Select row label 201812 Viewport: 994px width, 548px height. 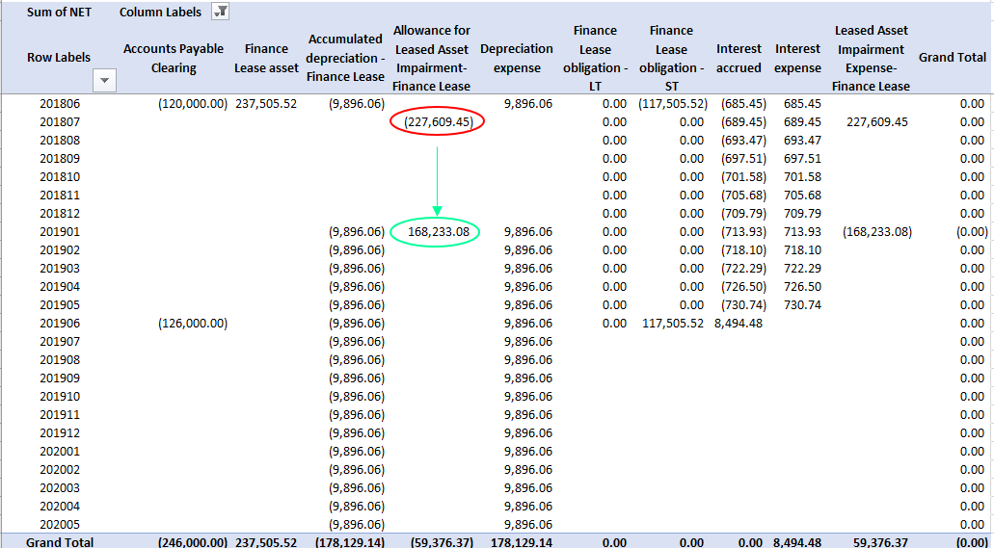pyautogui.click(x=60, y=214)
